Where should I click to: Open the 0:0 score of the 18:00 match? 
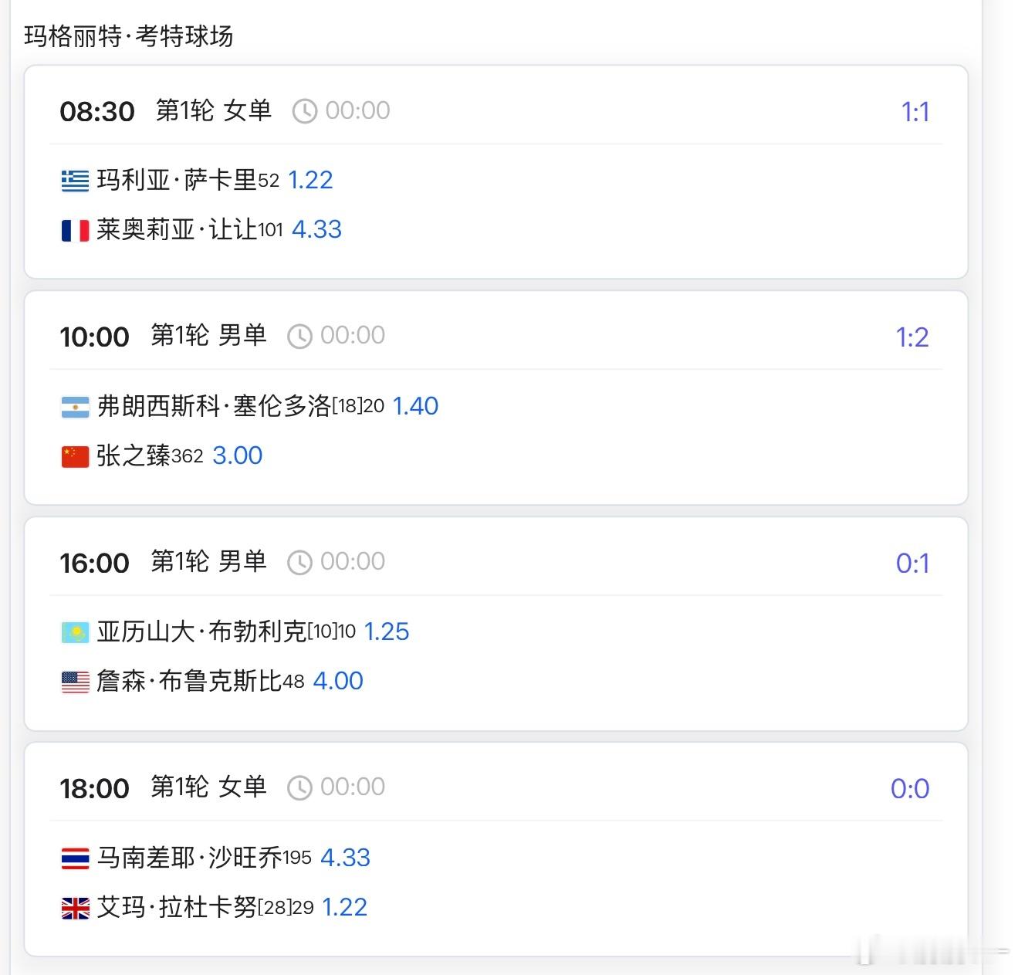point(910,789)
